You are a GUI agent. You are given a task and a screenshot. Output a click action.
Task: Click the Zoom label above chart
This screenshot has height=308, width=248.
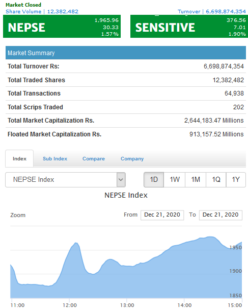pos(18,215)
